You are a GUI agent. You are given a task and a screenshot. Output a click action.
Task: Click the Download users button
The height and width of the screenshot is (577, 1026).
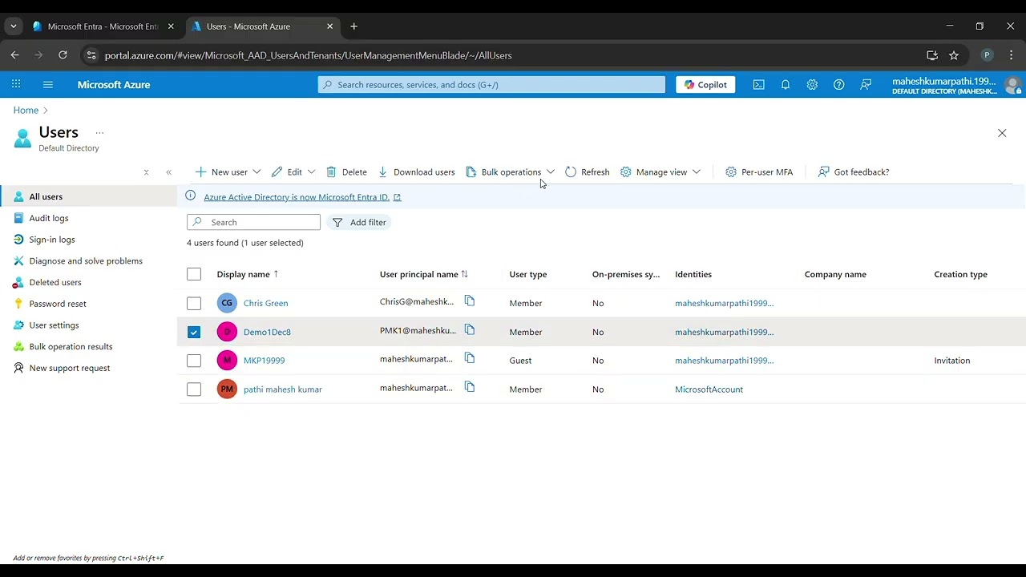point(416,171)
